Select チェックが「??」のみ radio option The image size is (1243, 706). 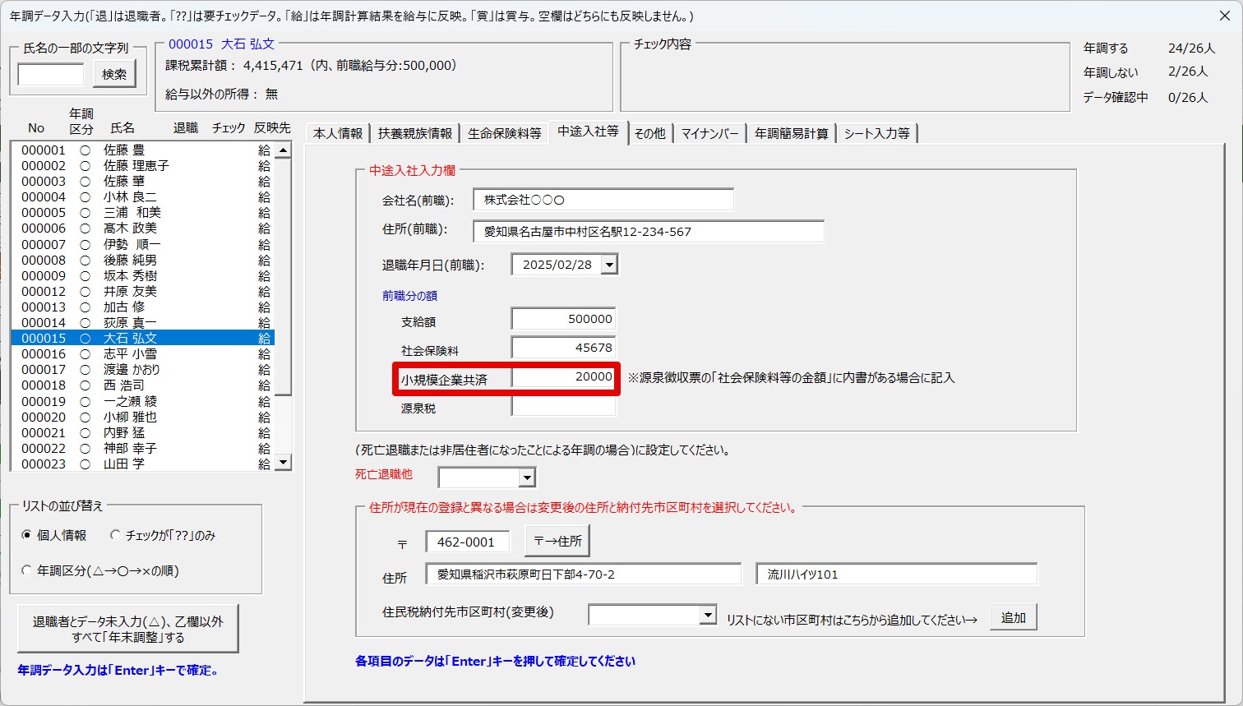coord(116,535)
